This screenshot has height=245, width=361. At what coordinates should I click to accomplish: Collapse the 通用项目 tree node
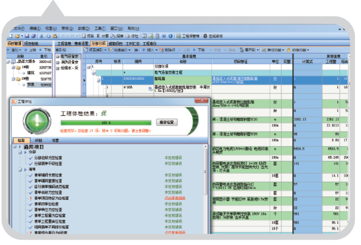(15, 147)
